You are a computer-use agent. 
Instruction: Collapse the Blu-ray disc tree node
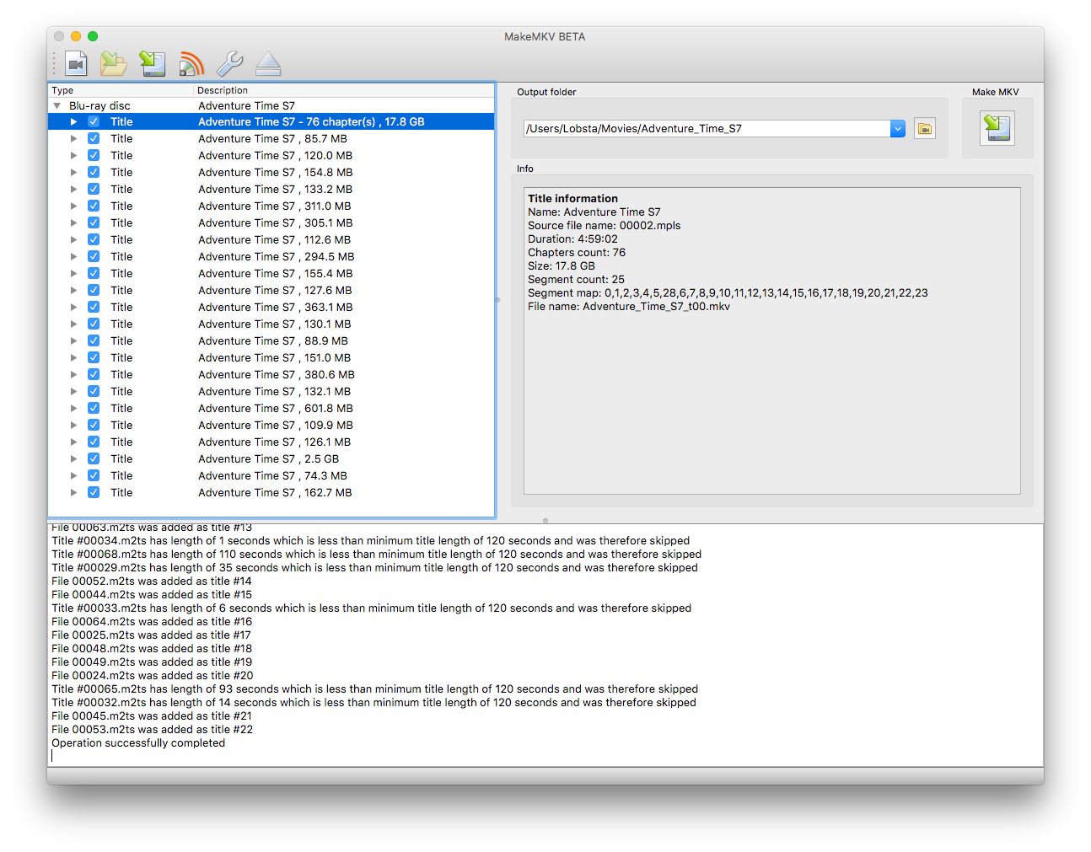tap(56, 105)
